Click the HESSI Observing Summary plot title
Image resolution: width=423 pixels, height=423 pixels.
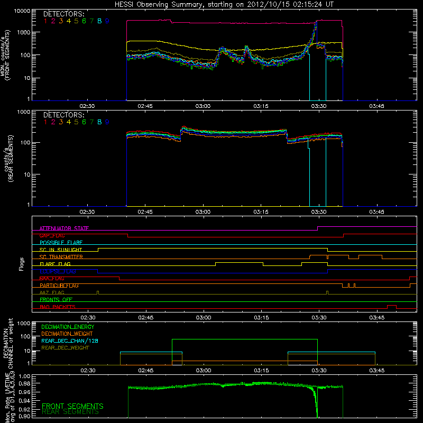[x=224, y=4]
